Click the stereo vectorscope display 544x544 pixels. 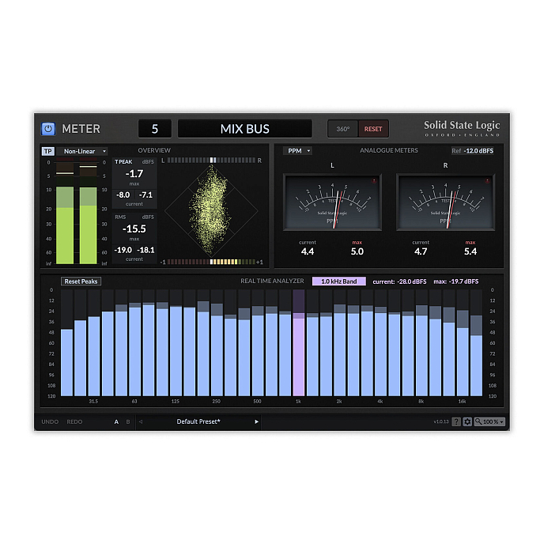(211, 211)
